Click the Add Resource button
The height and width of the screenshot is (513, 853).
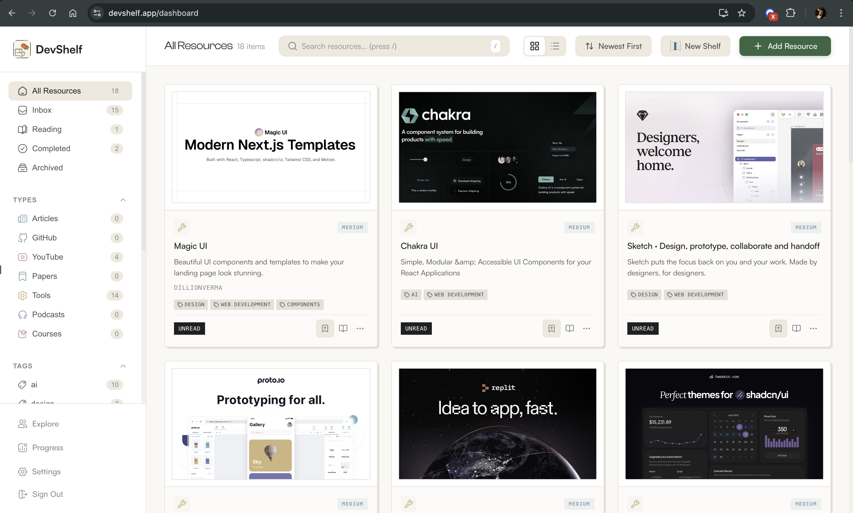click(x=785, y=46)
